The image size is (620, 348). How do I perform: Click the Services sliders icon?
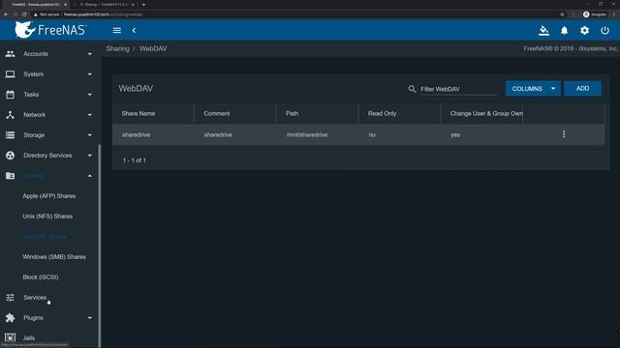11,298
